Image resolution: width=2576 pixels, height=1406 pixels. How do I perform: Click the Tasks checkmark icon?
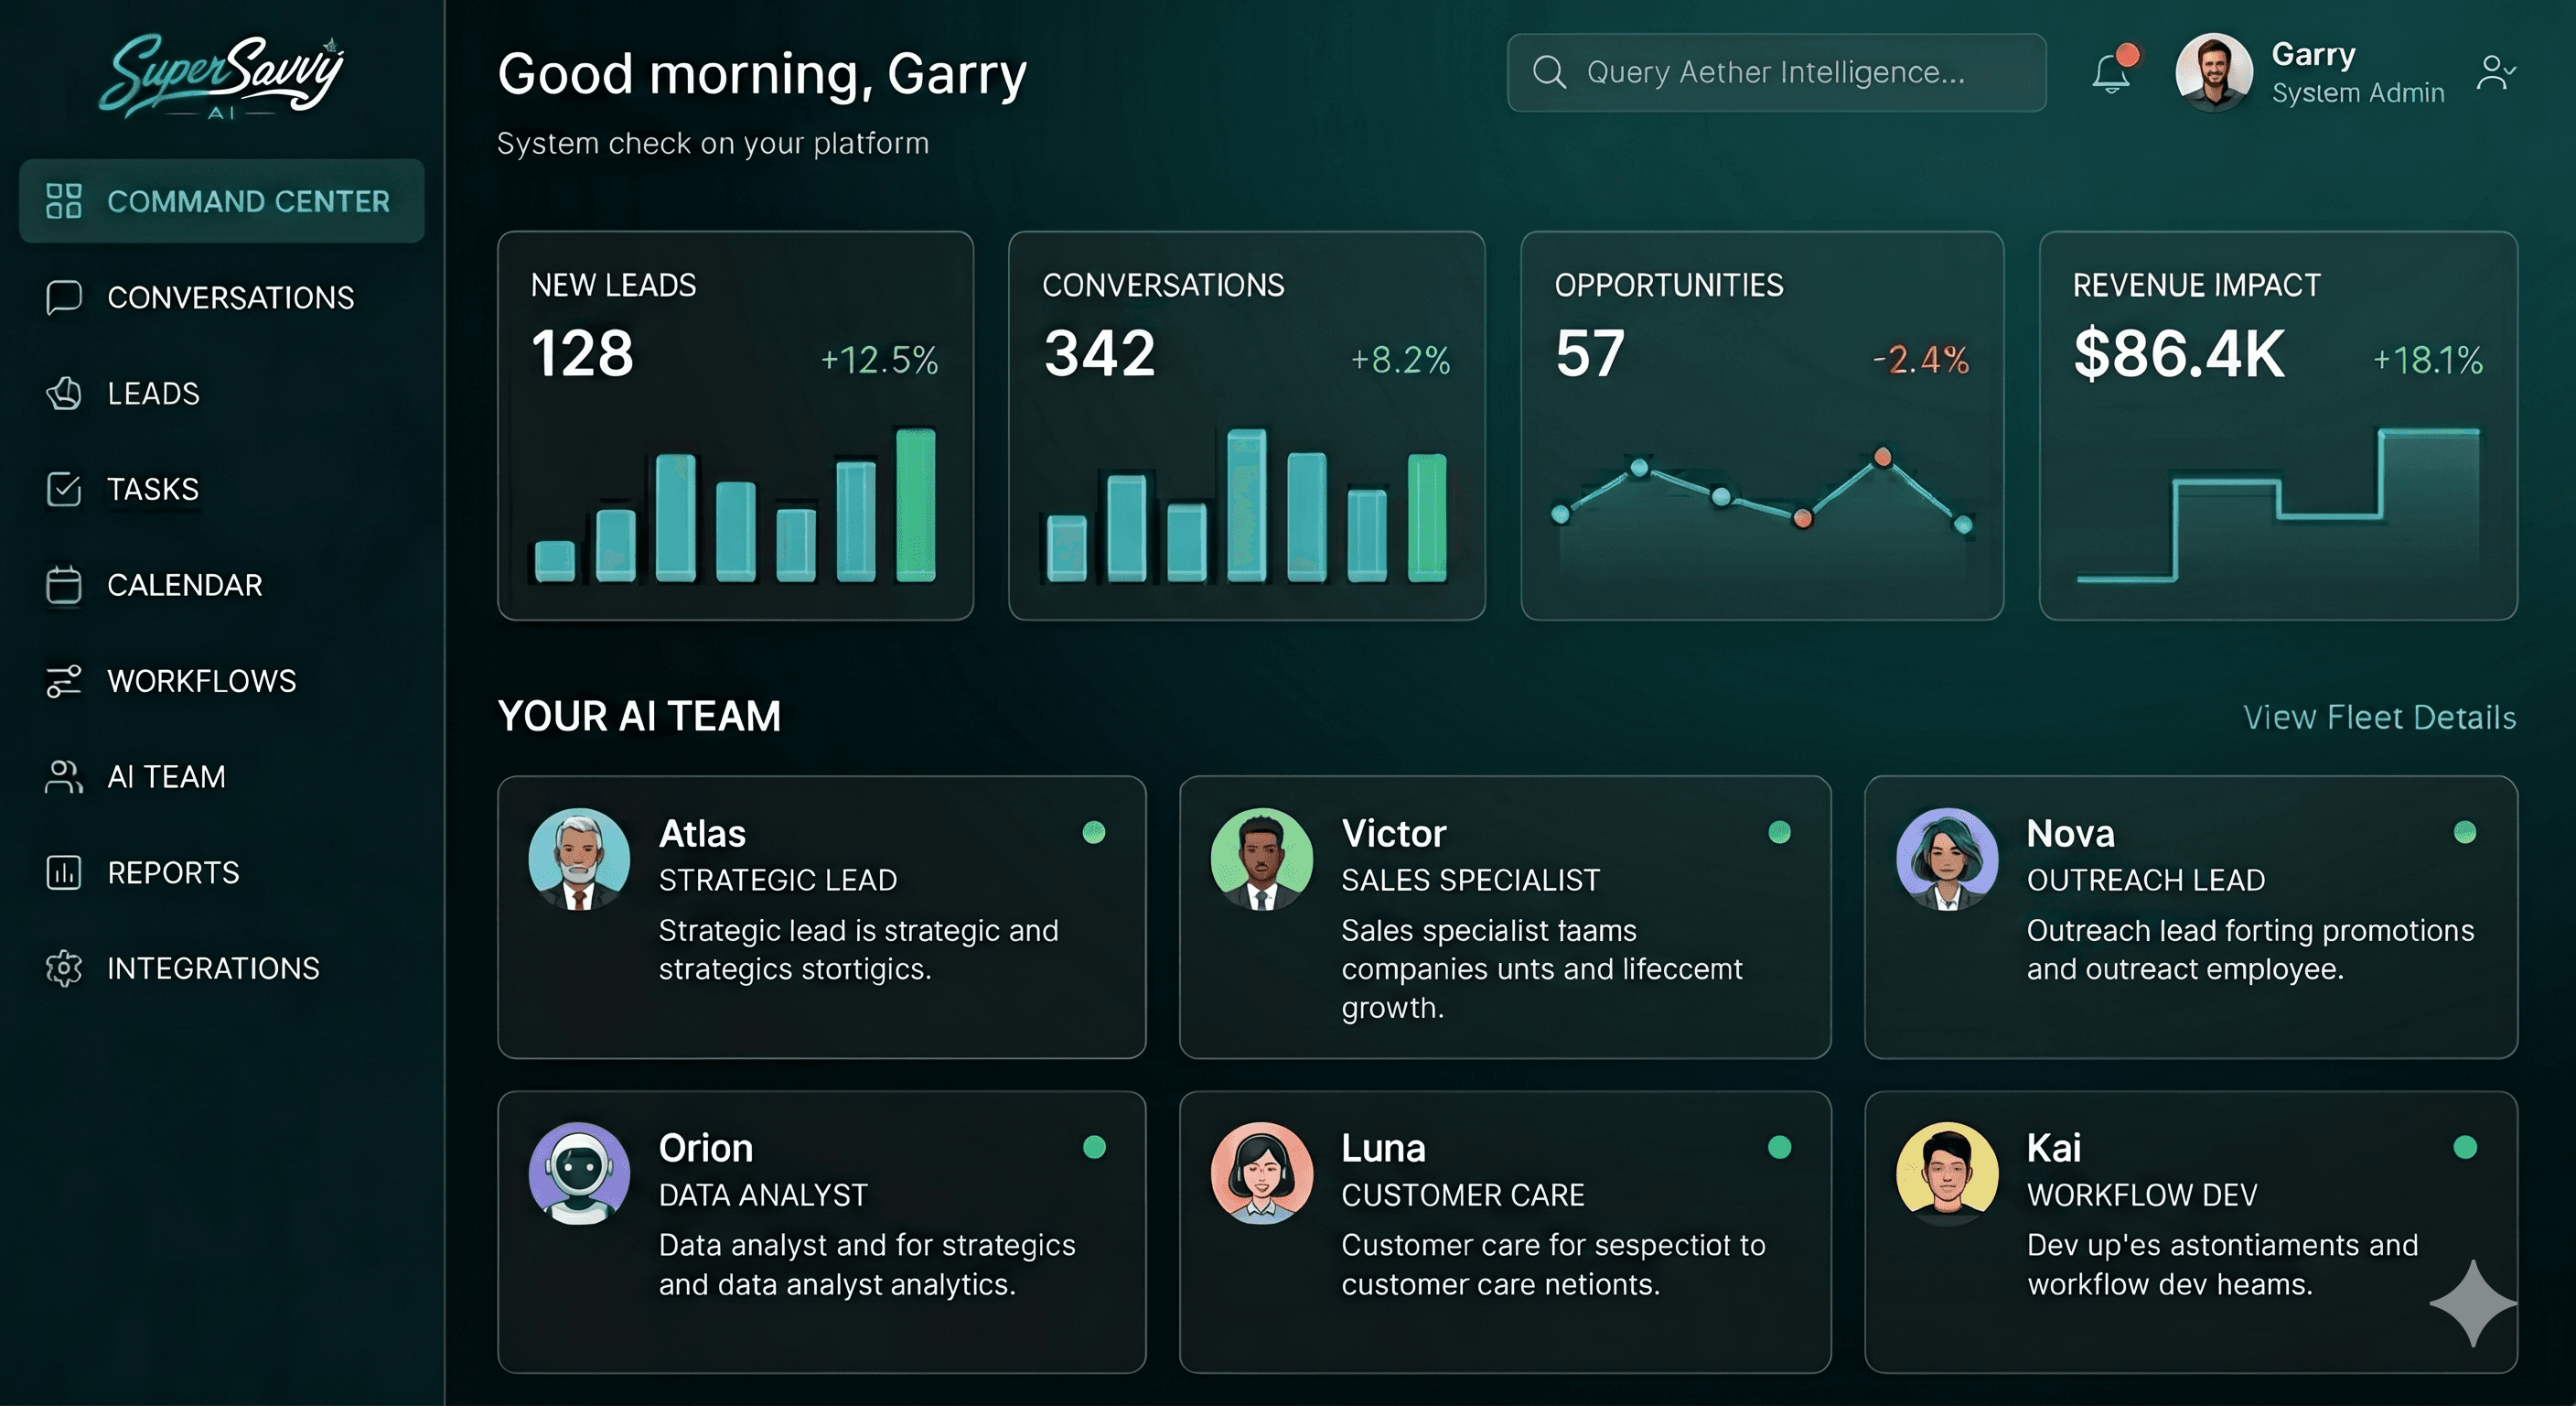pyautogui.click(x=63, y=490)
